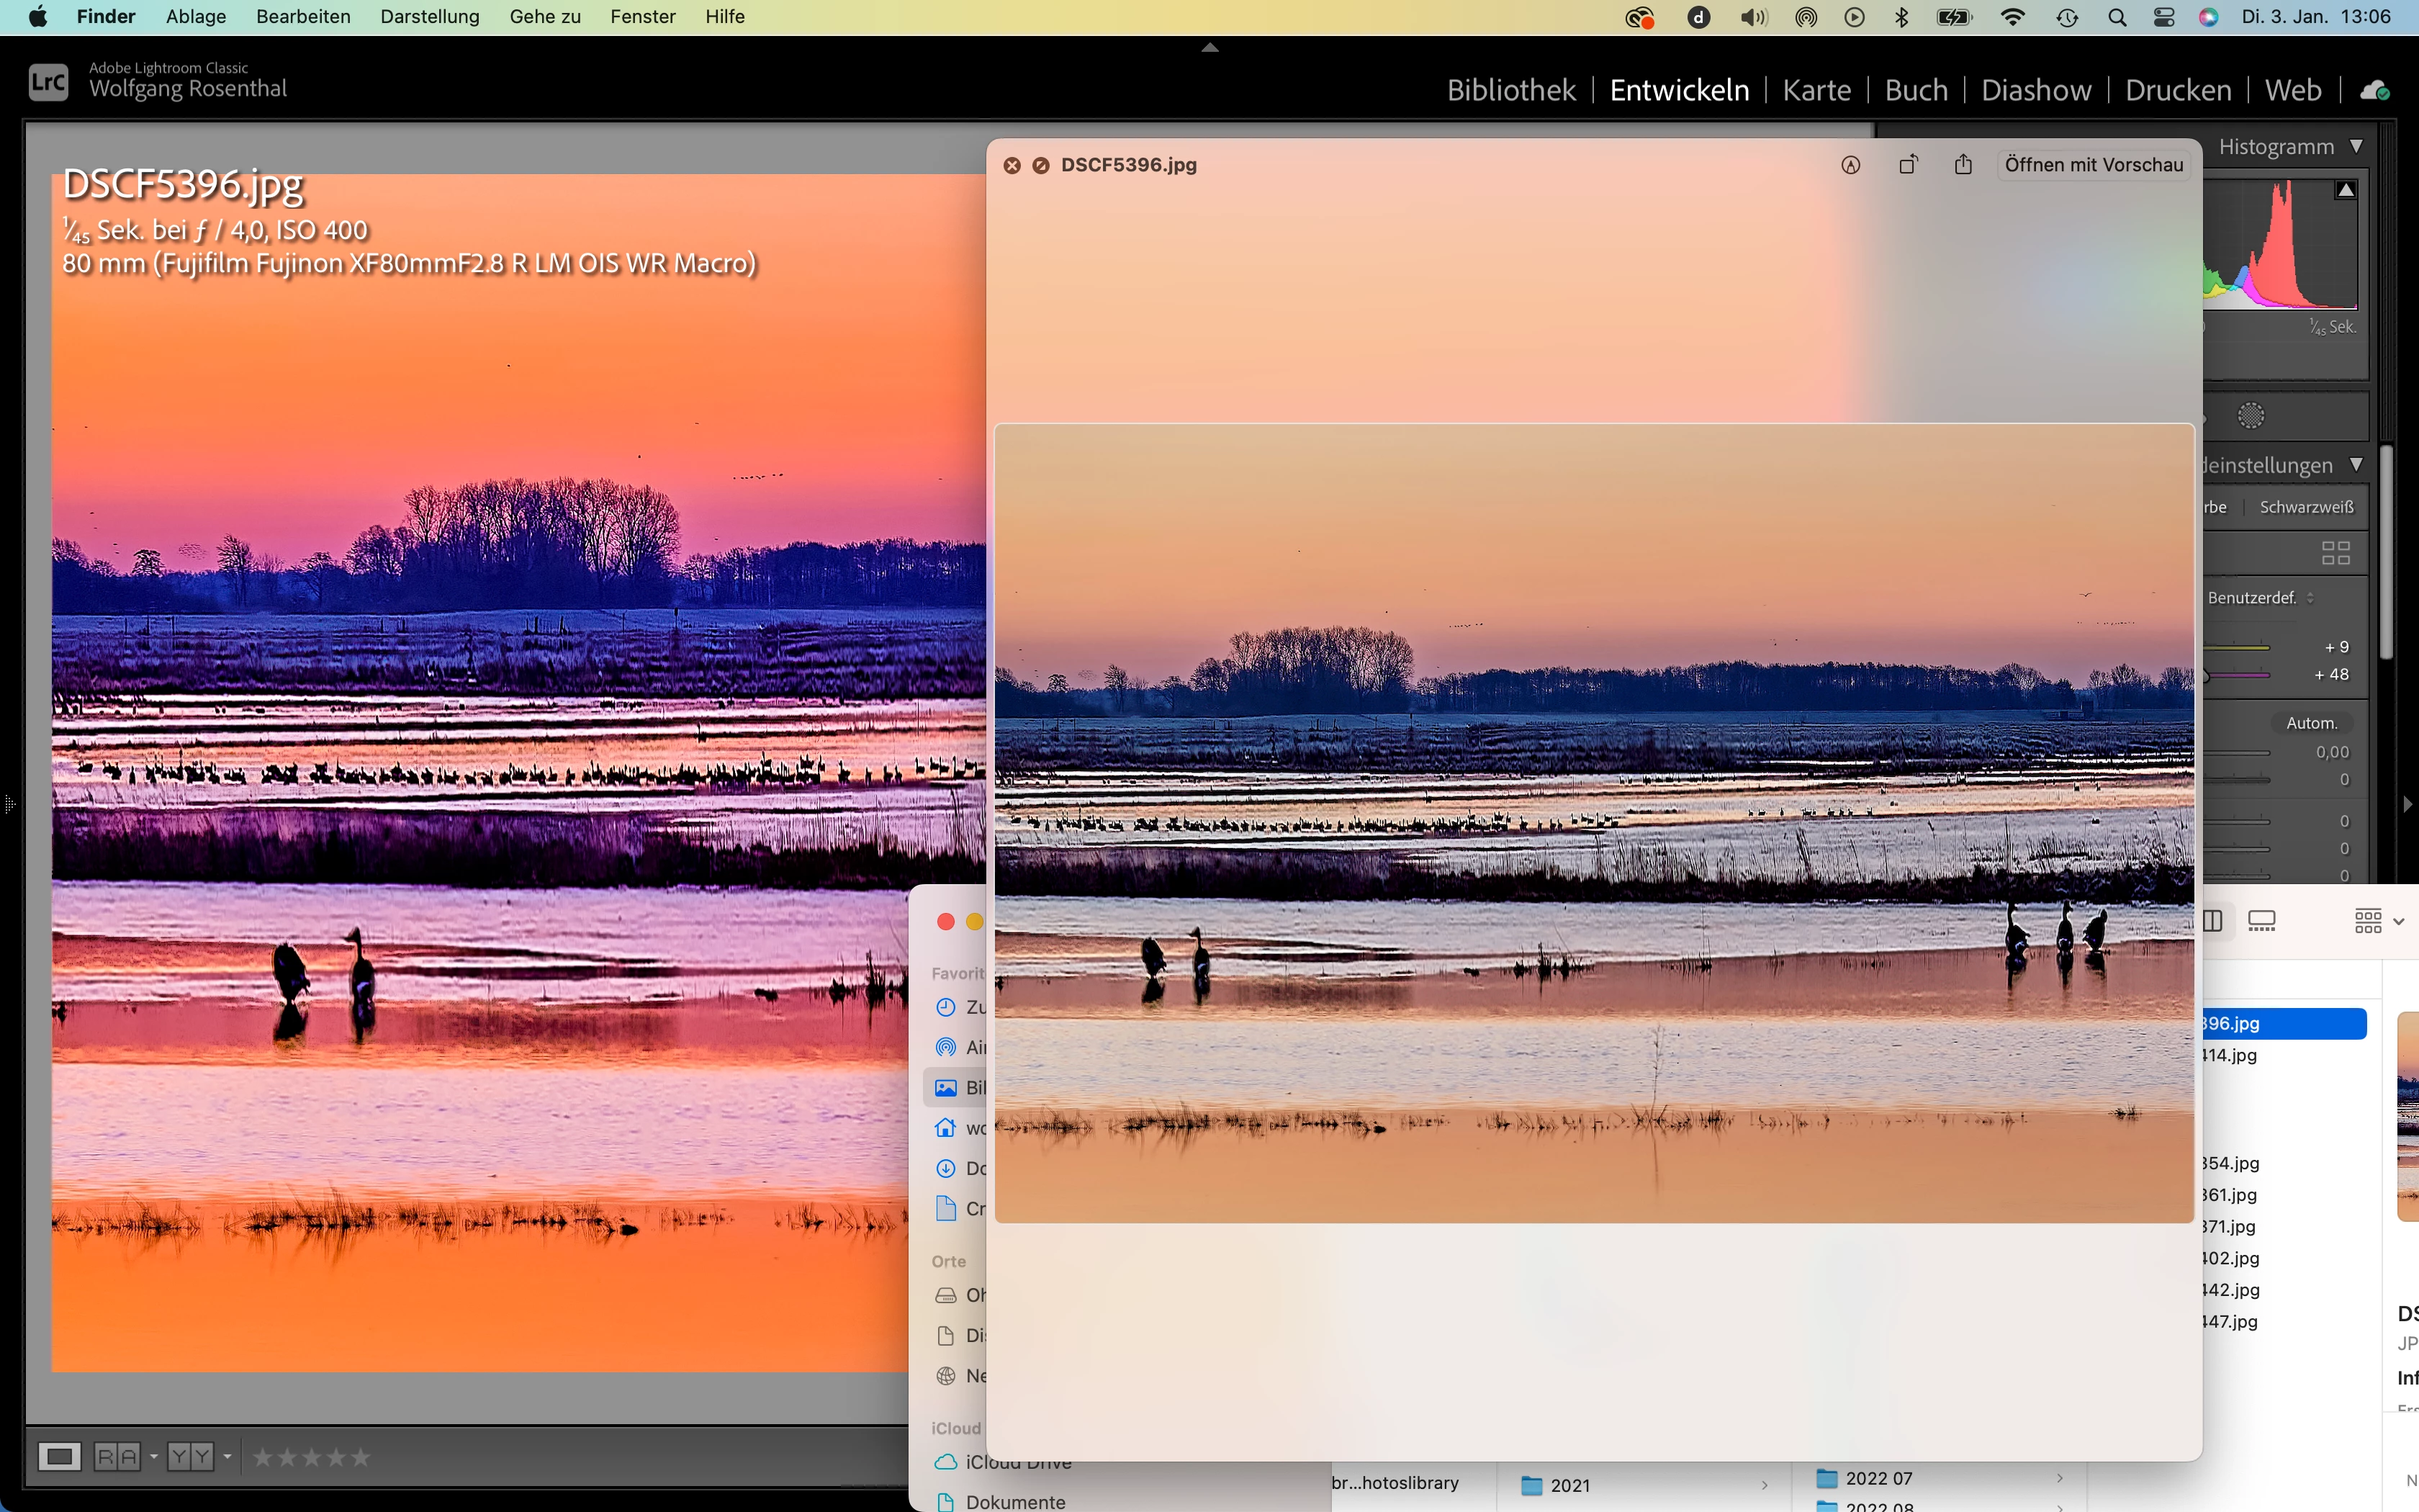
Task: Expand Quick Look preview to full screen
Action: coord(1040,165)
